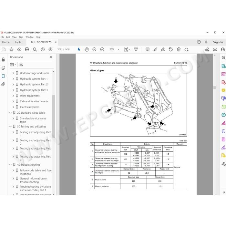This screenshot has height=226, width=226.
Task: Open the Cab and its attachments bookmark
Action: (x=34, y=101)
